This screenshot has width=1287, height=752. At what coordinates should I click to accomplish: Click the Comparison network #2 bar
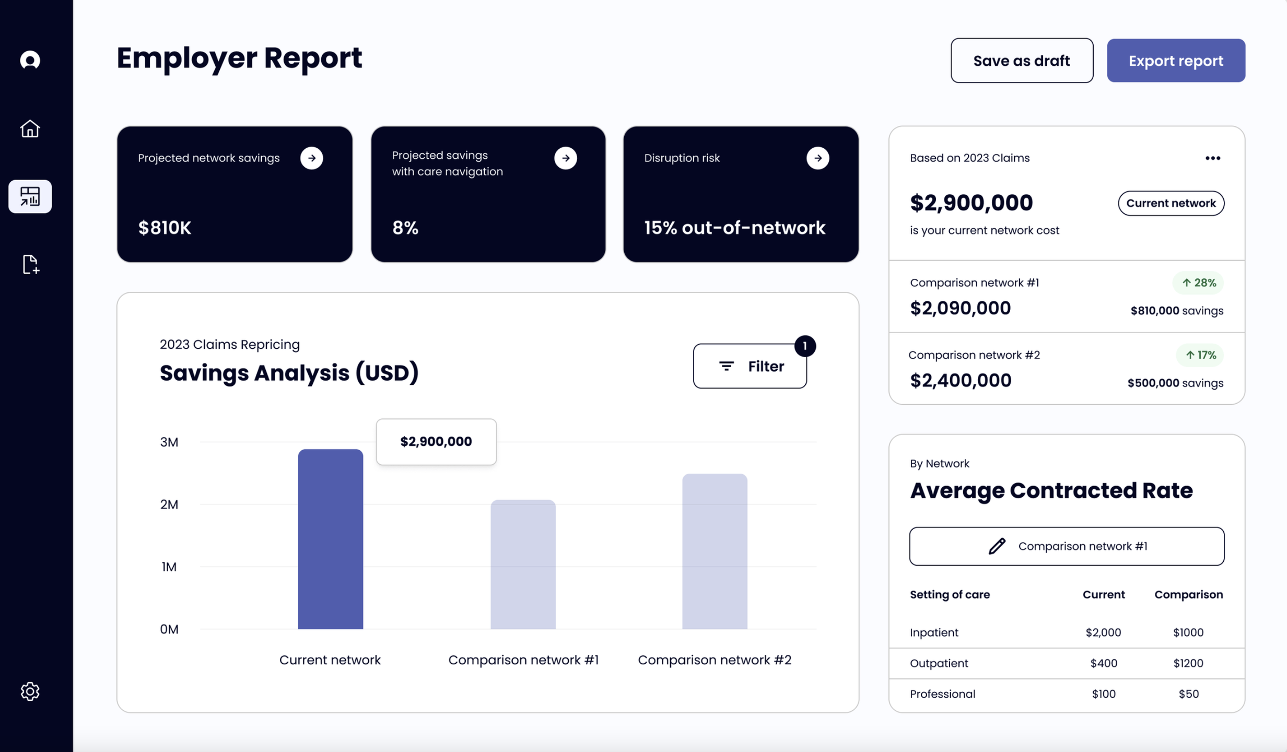pyautogui.click(x=714, y=551)
